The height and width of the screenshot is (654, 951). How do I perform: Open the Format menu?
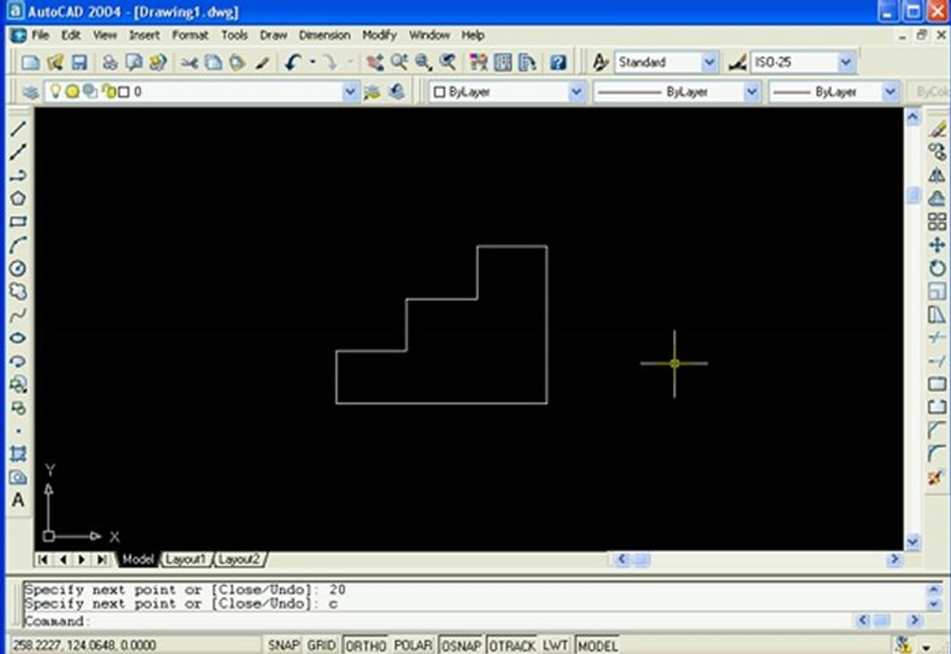[x=190, y=35]
